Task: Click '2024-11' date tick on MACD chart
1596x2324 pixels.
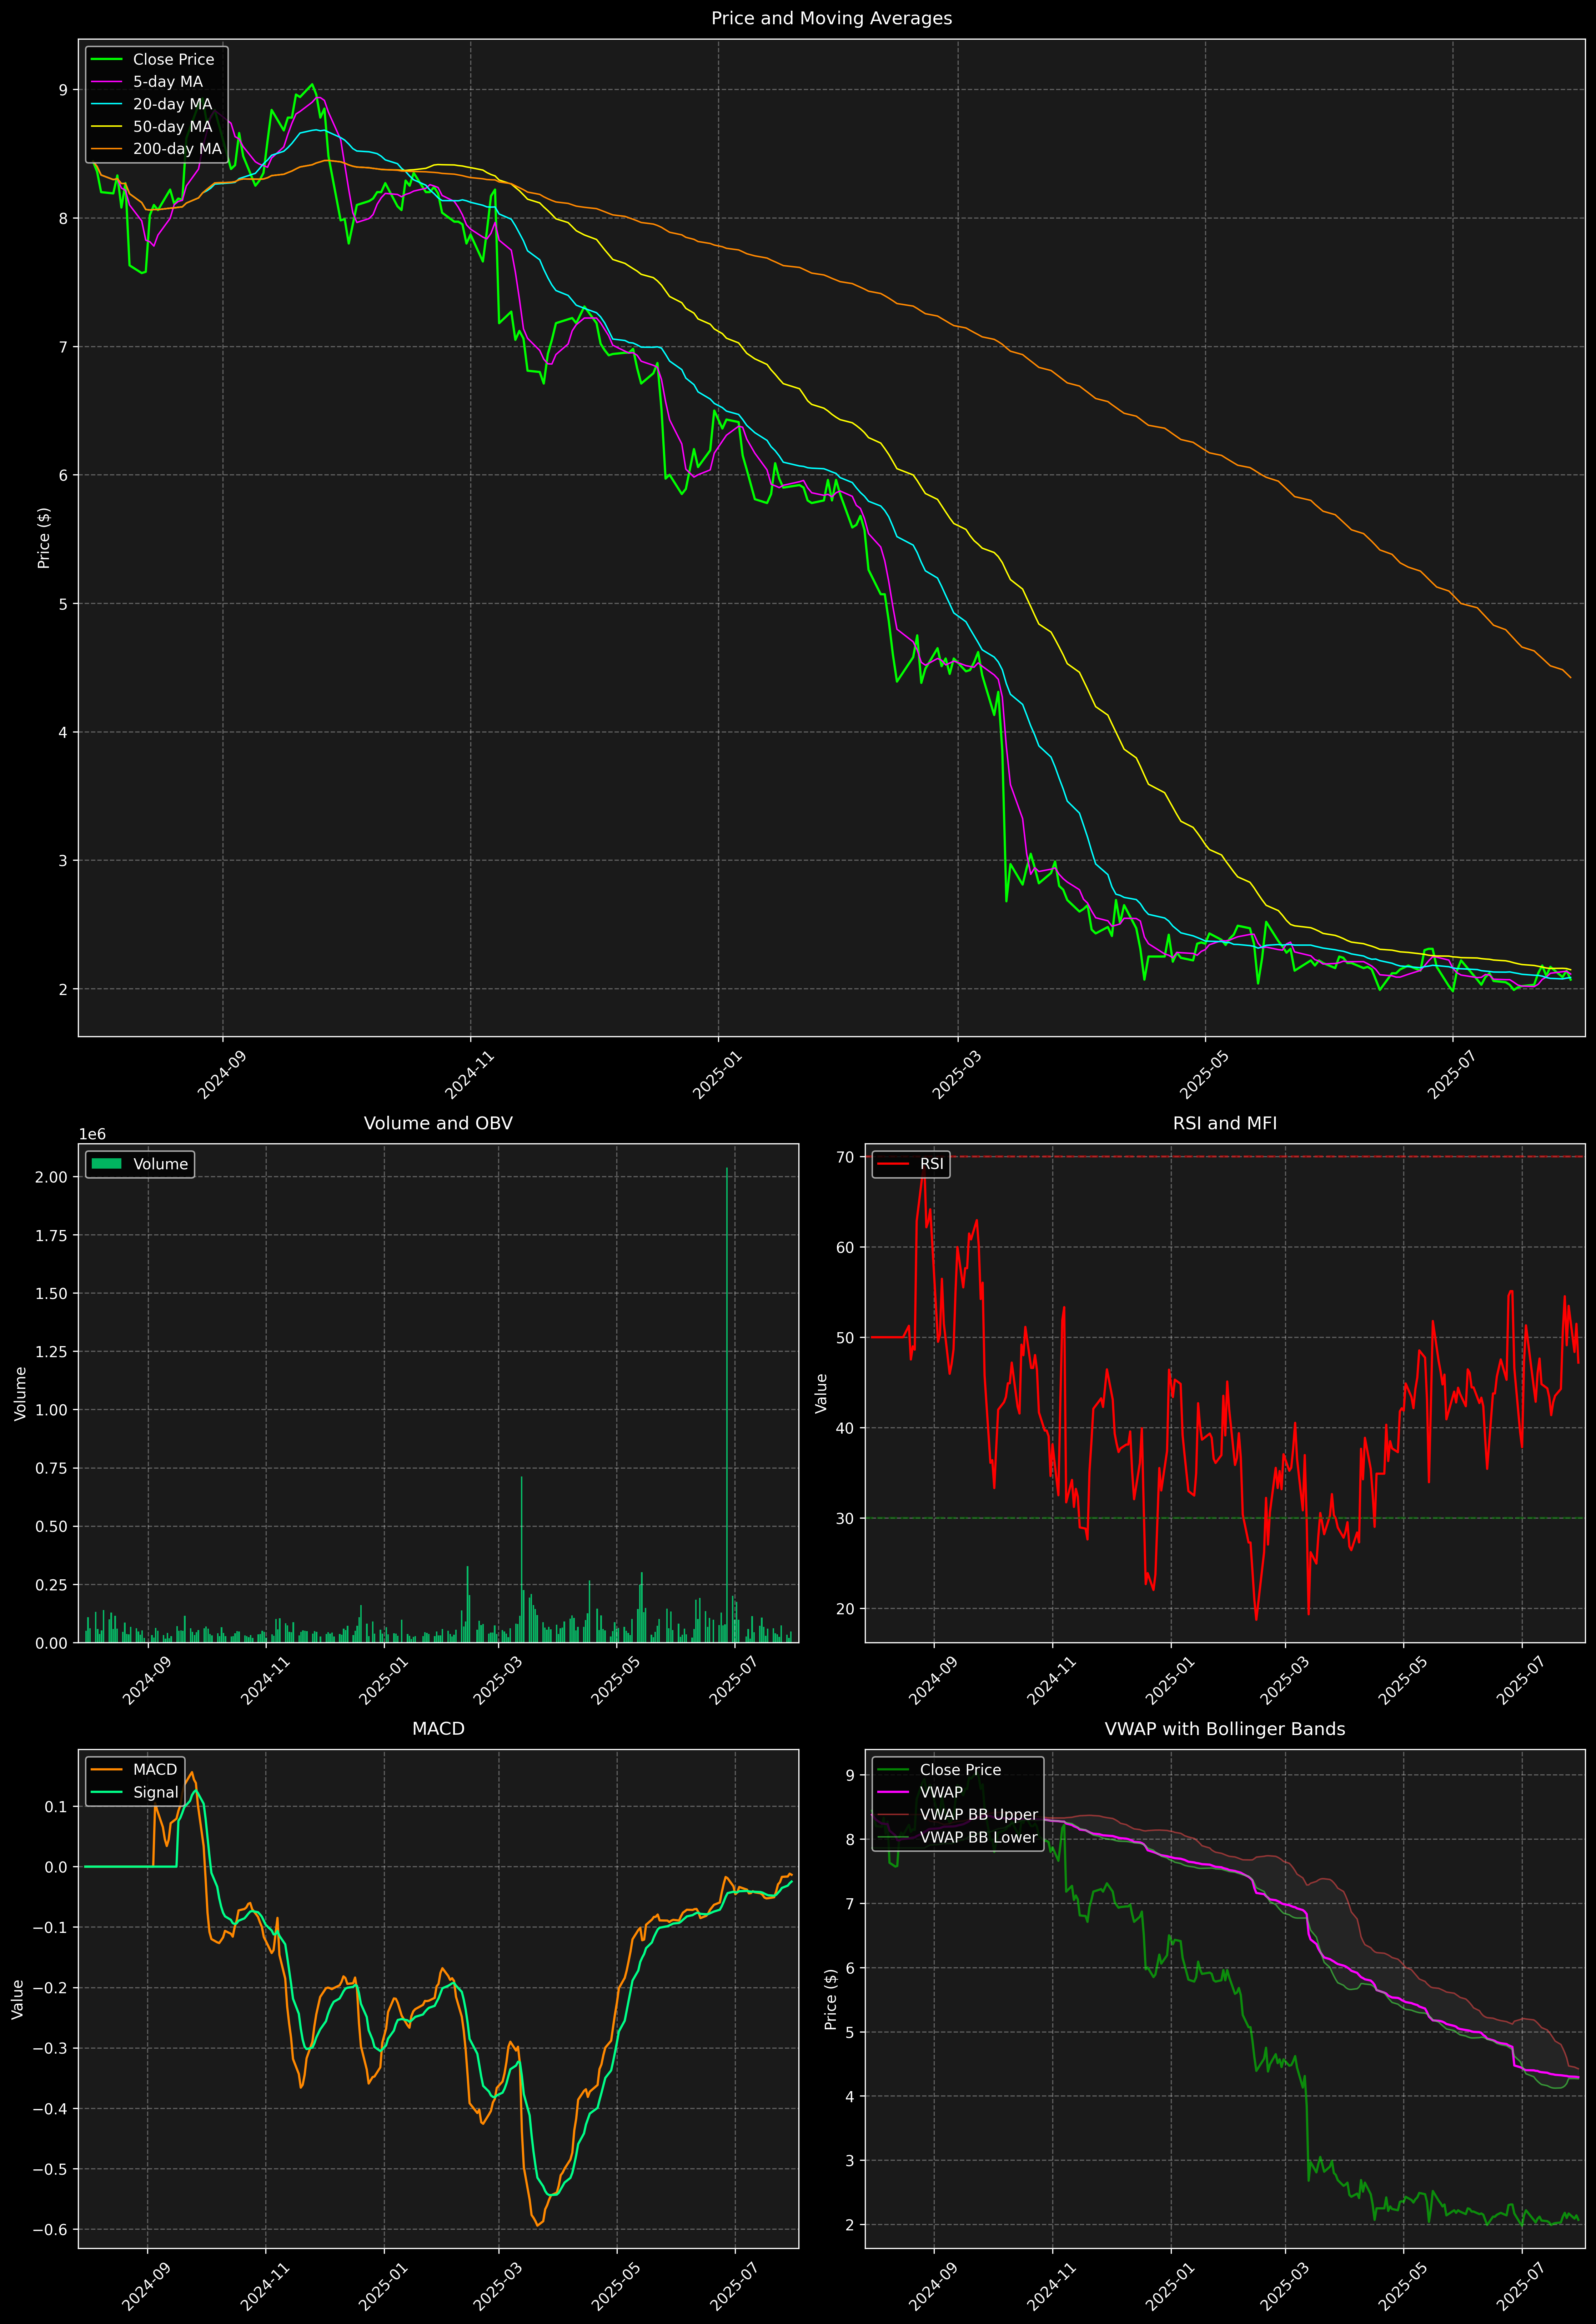Action: 265,2287
